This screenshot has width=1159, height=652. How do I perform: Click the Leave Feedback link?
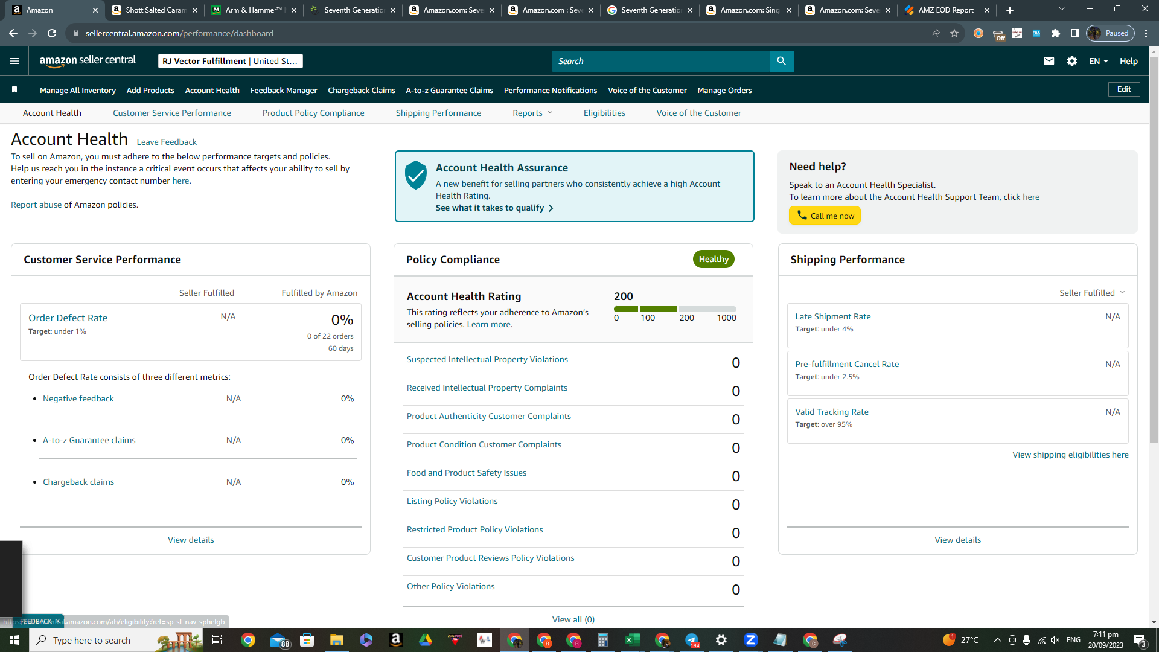[x=167, y=142]
